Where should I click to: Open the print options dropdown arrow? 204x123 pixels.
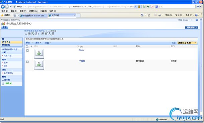click(163, 15)
